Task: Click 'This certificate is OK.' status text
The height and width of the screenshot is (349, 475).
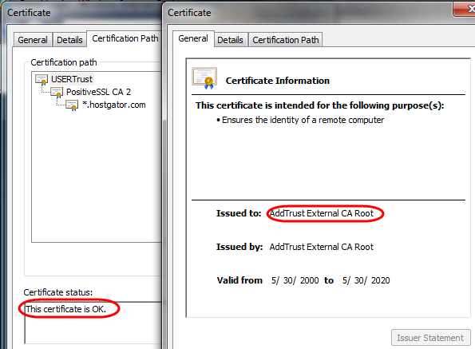Action: pyautogui.click(x=66, y=309)
